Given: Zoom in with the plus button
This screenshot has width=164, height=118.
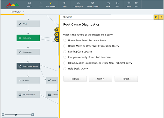Looking at the screenshot, I should (33, 115).
